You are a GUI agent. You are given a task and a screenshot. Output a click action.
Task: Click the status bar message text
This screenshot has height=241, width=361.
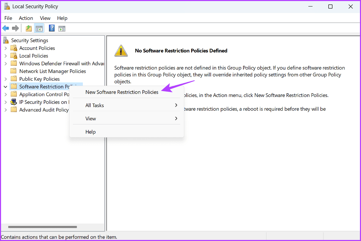click(59, 237)
